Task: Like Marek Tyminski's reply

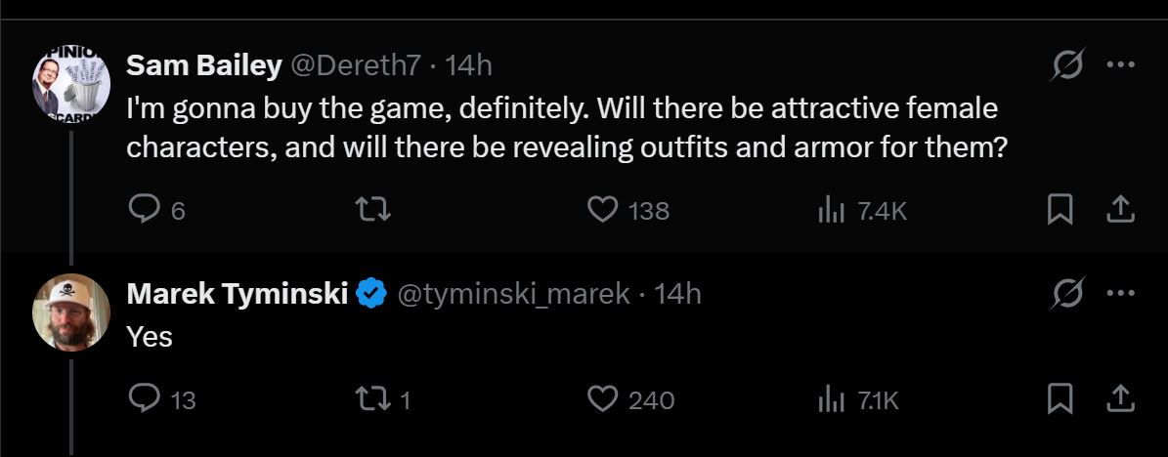Action: [x=603, y=398]
